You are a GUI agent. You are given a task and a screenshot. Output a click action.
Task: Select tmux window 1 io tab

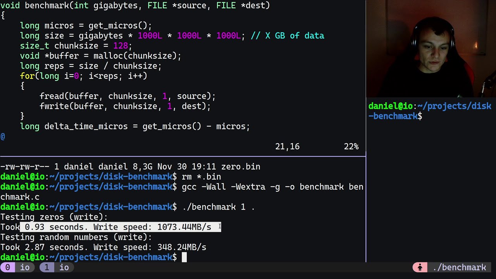[57, 267]
